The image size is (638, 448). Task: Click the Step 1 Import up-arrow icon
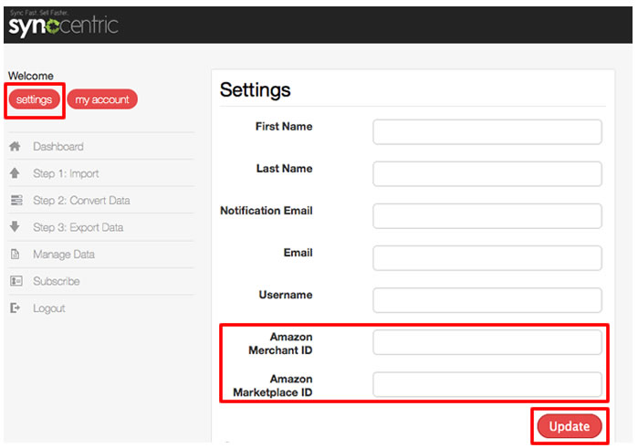pyautogui.click(x=15, y=173)
